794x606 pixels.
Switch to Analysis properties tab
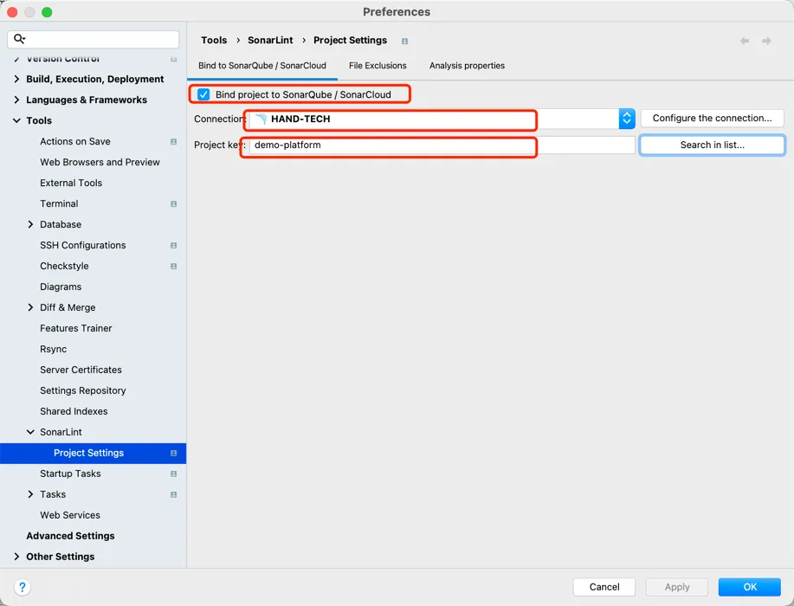(x=467, y=66)
